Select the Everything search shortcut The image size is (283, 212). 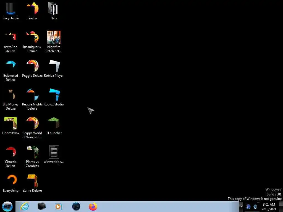(x=11, y=183)
